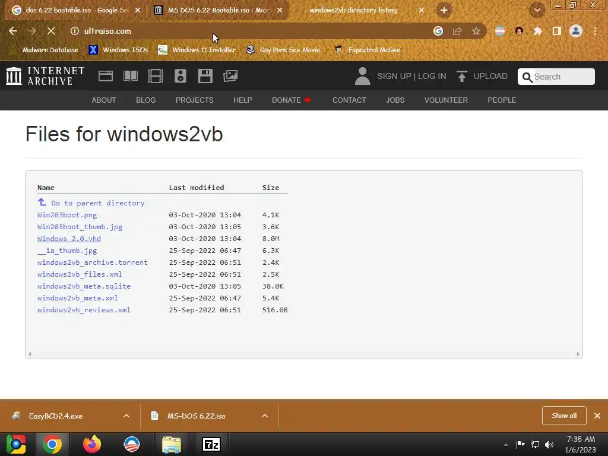Click the user avatar icon beside Sign Up
The height and width of the screenshot is (456, 608).
coord(363,76)
